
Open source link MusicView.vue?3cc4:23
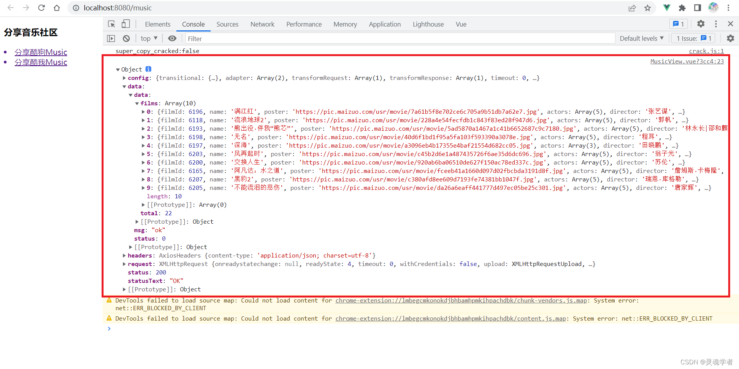tap(687, 61)
